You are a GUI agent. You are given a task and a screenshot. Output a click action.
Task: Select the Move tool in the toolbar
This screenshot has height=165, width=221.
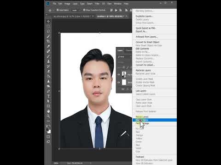48,21
